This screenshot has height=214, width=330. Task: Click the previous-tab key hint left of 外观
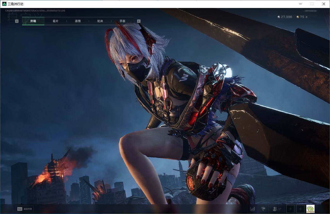coord(17,21)
